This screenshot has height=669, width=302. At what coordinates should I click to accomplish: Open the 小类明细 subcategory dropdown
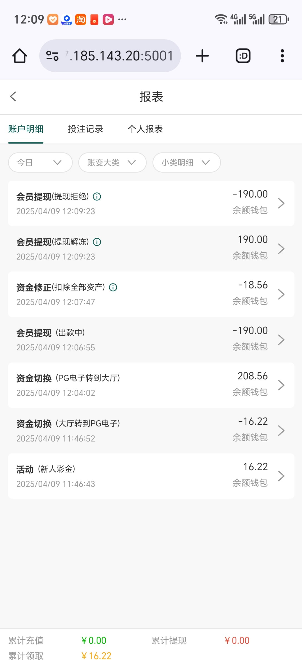[x=186, y=163]
